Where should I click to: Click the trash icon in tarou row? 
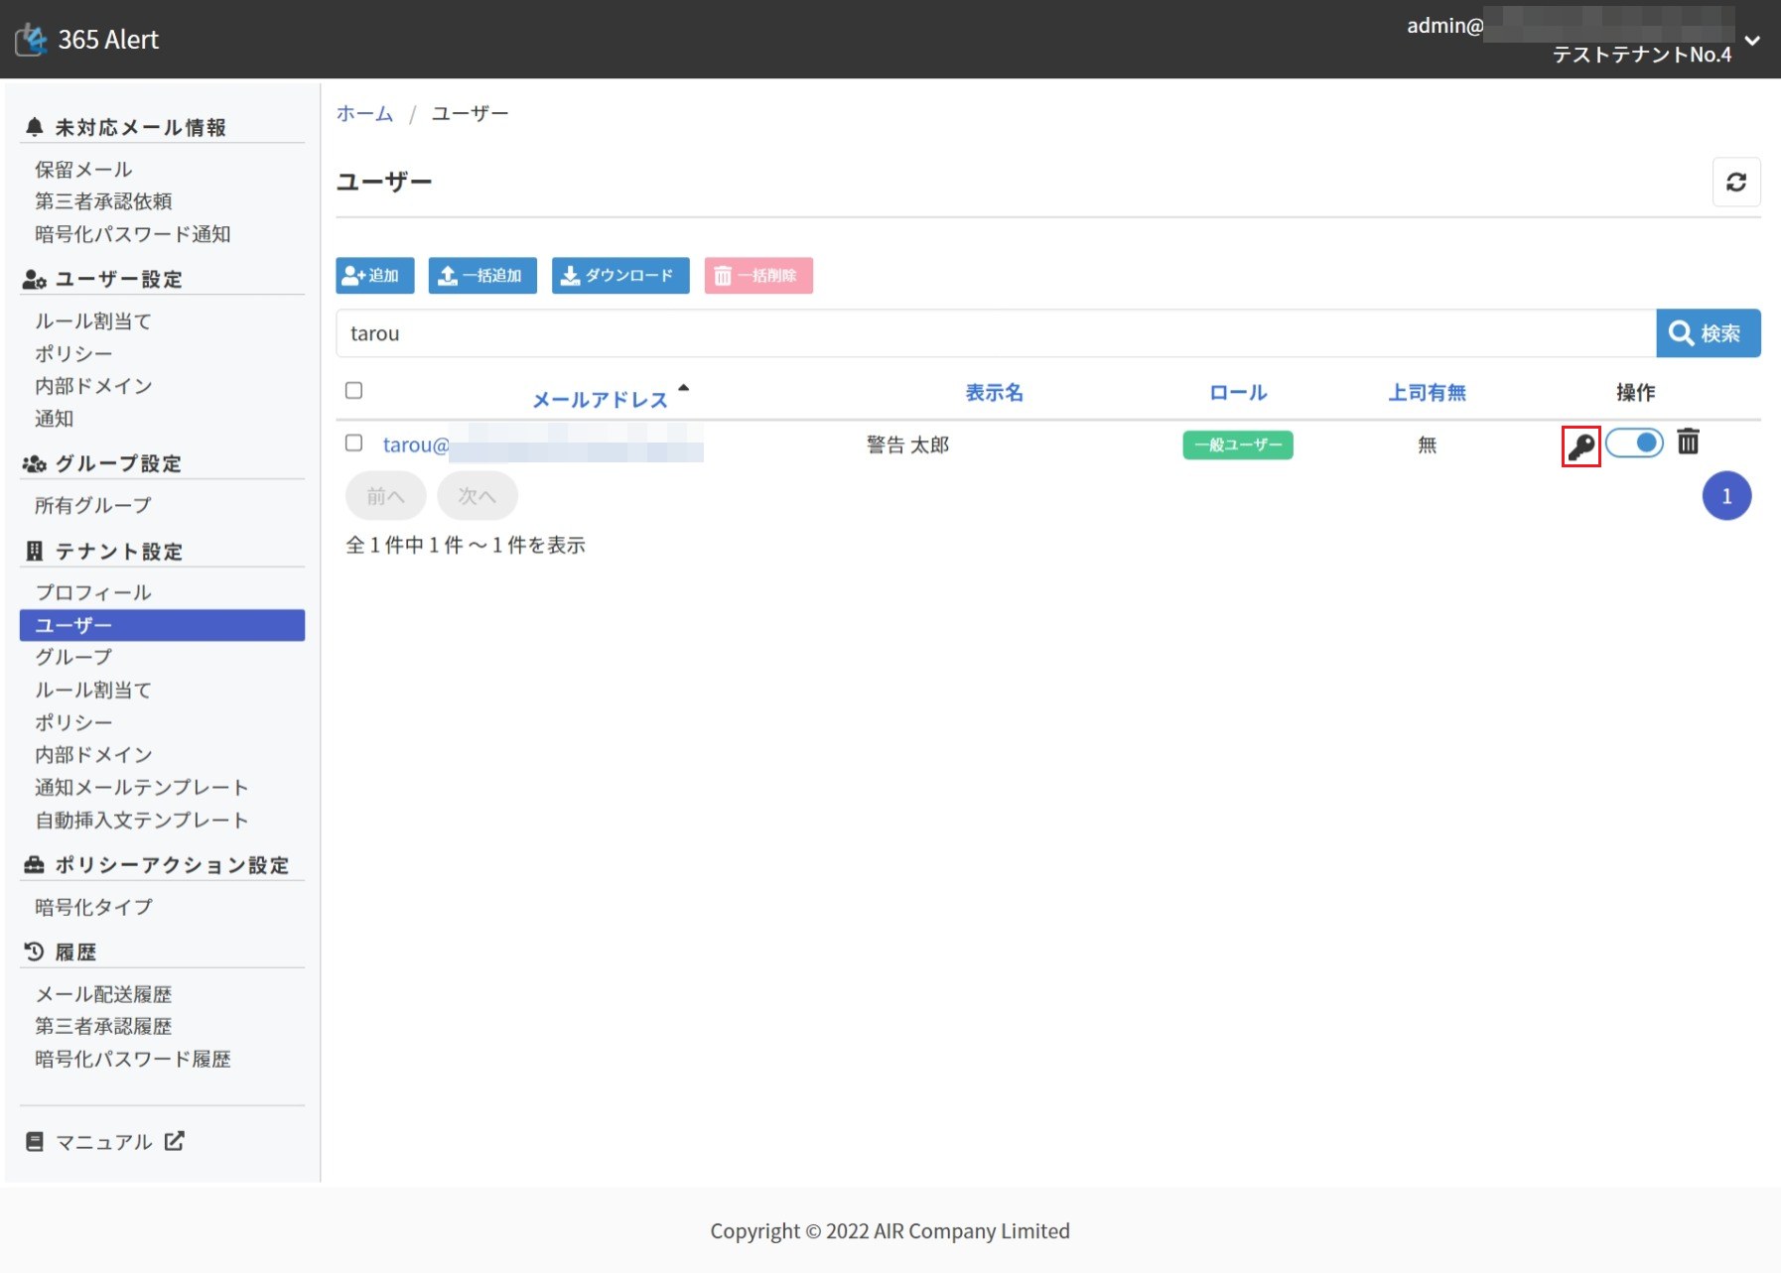(x=1688, y=442)
